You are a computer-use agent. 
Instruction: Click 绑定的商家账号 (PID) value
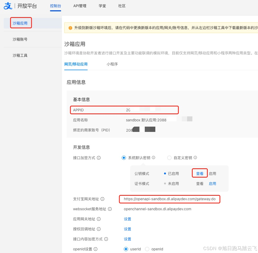pos(141,130)
